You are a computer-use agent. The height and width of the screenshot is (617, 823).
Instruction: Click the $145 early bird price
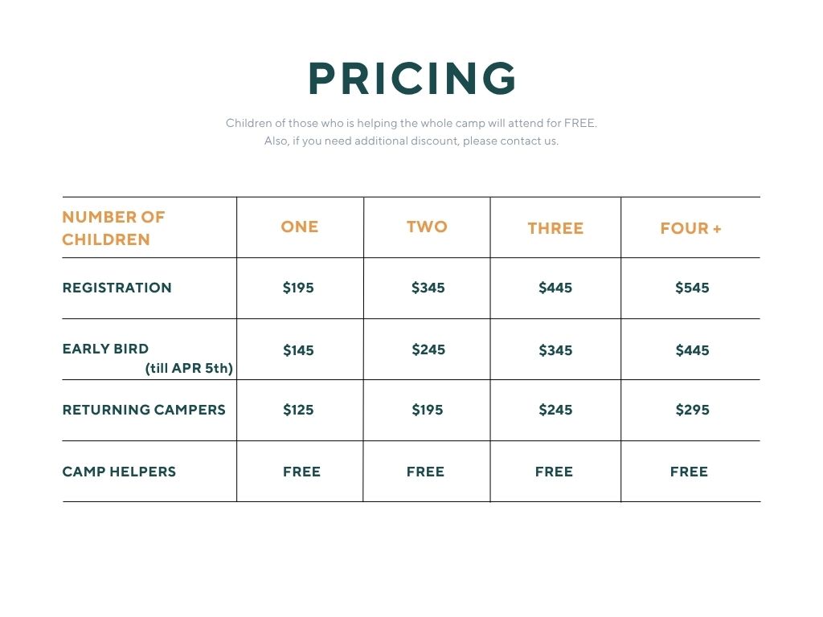click(298, 350)
